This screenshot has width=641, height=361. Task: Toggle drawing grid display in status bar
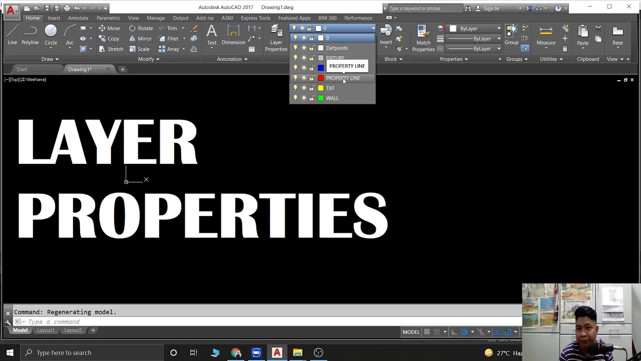point(427,332)
